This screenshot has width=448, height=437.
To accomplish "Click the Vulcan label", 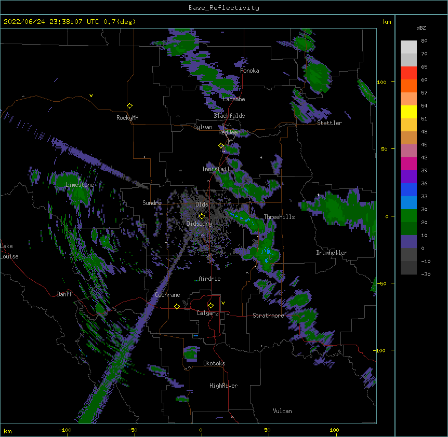I will tap(282, 411).
